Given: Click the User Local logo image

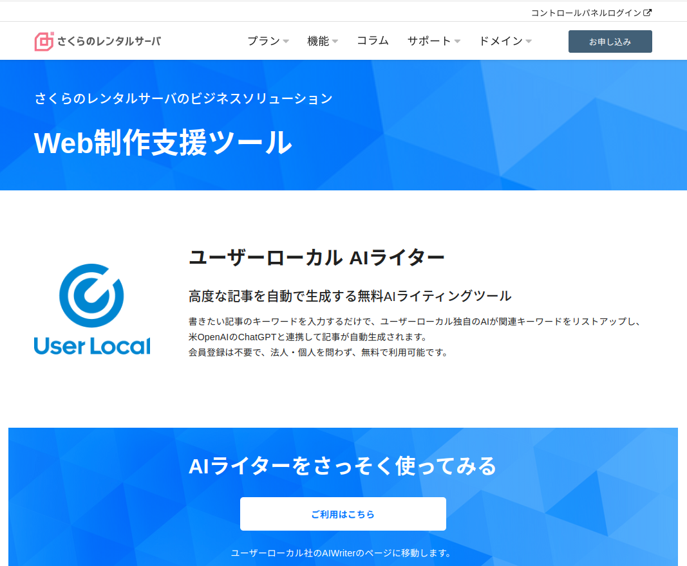Looking at the screenshot, I should [x=92, y=309].
